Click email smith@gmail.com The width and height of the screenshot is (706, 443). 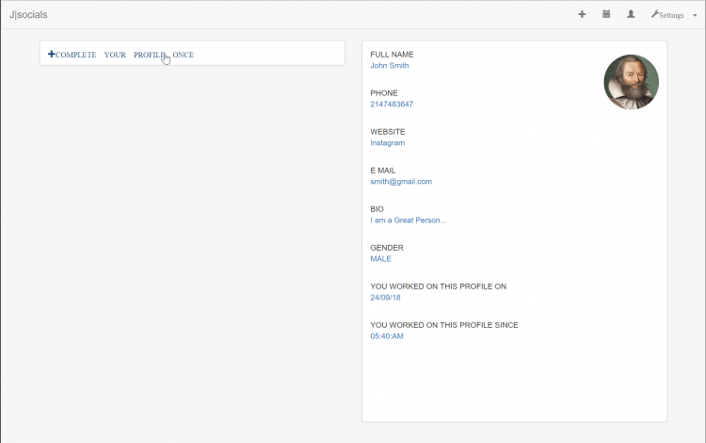(x=401, y=182)
